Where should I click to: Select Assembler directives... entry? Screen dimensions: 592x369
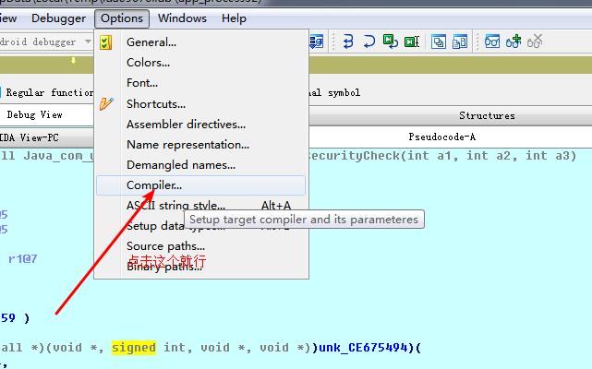click(200, 125)
